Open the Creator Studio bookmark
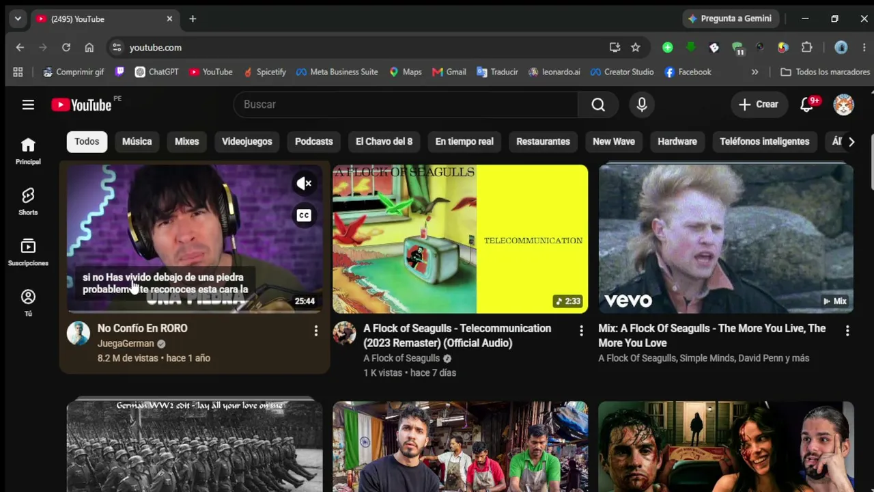 622,72
